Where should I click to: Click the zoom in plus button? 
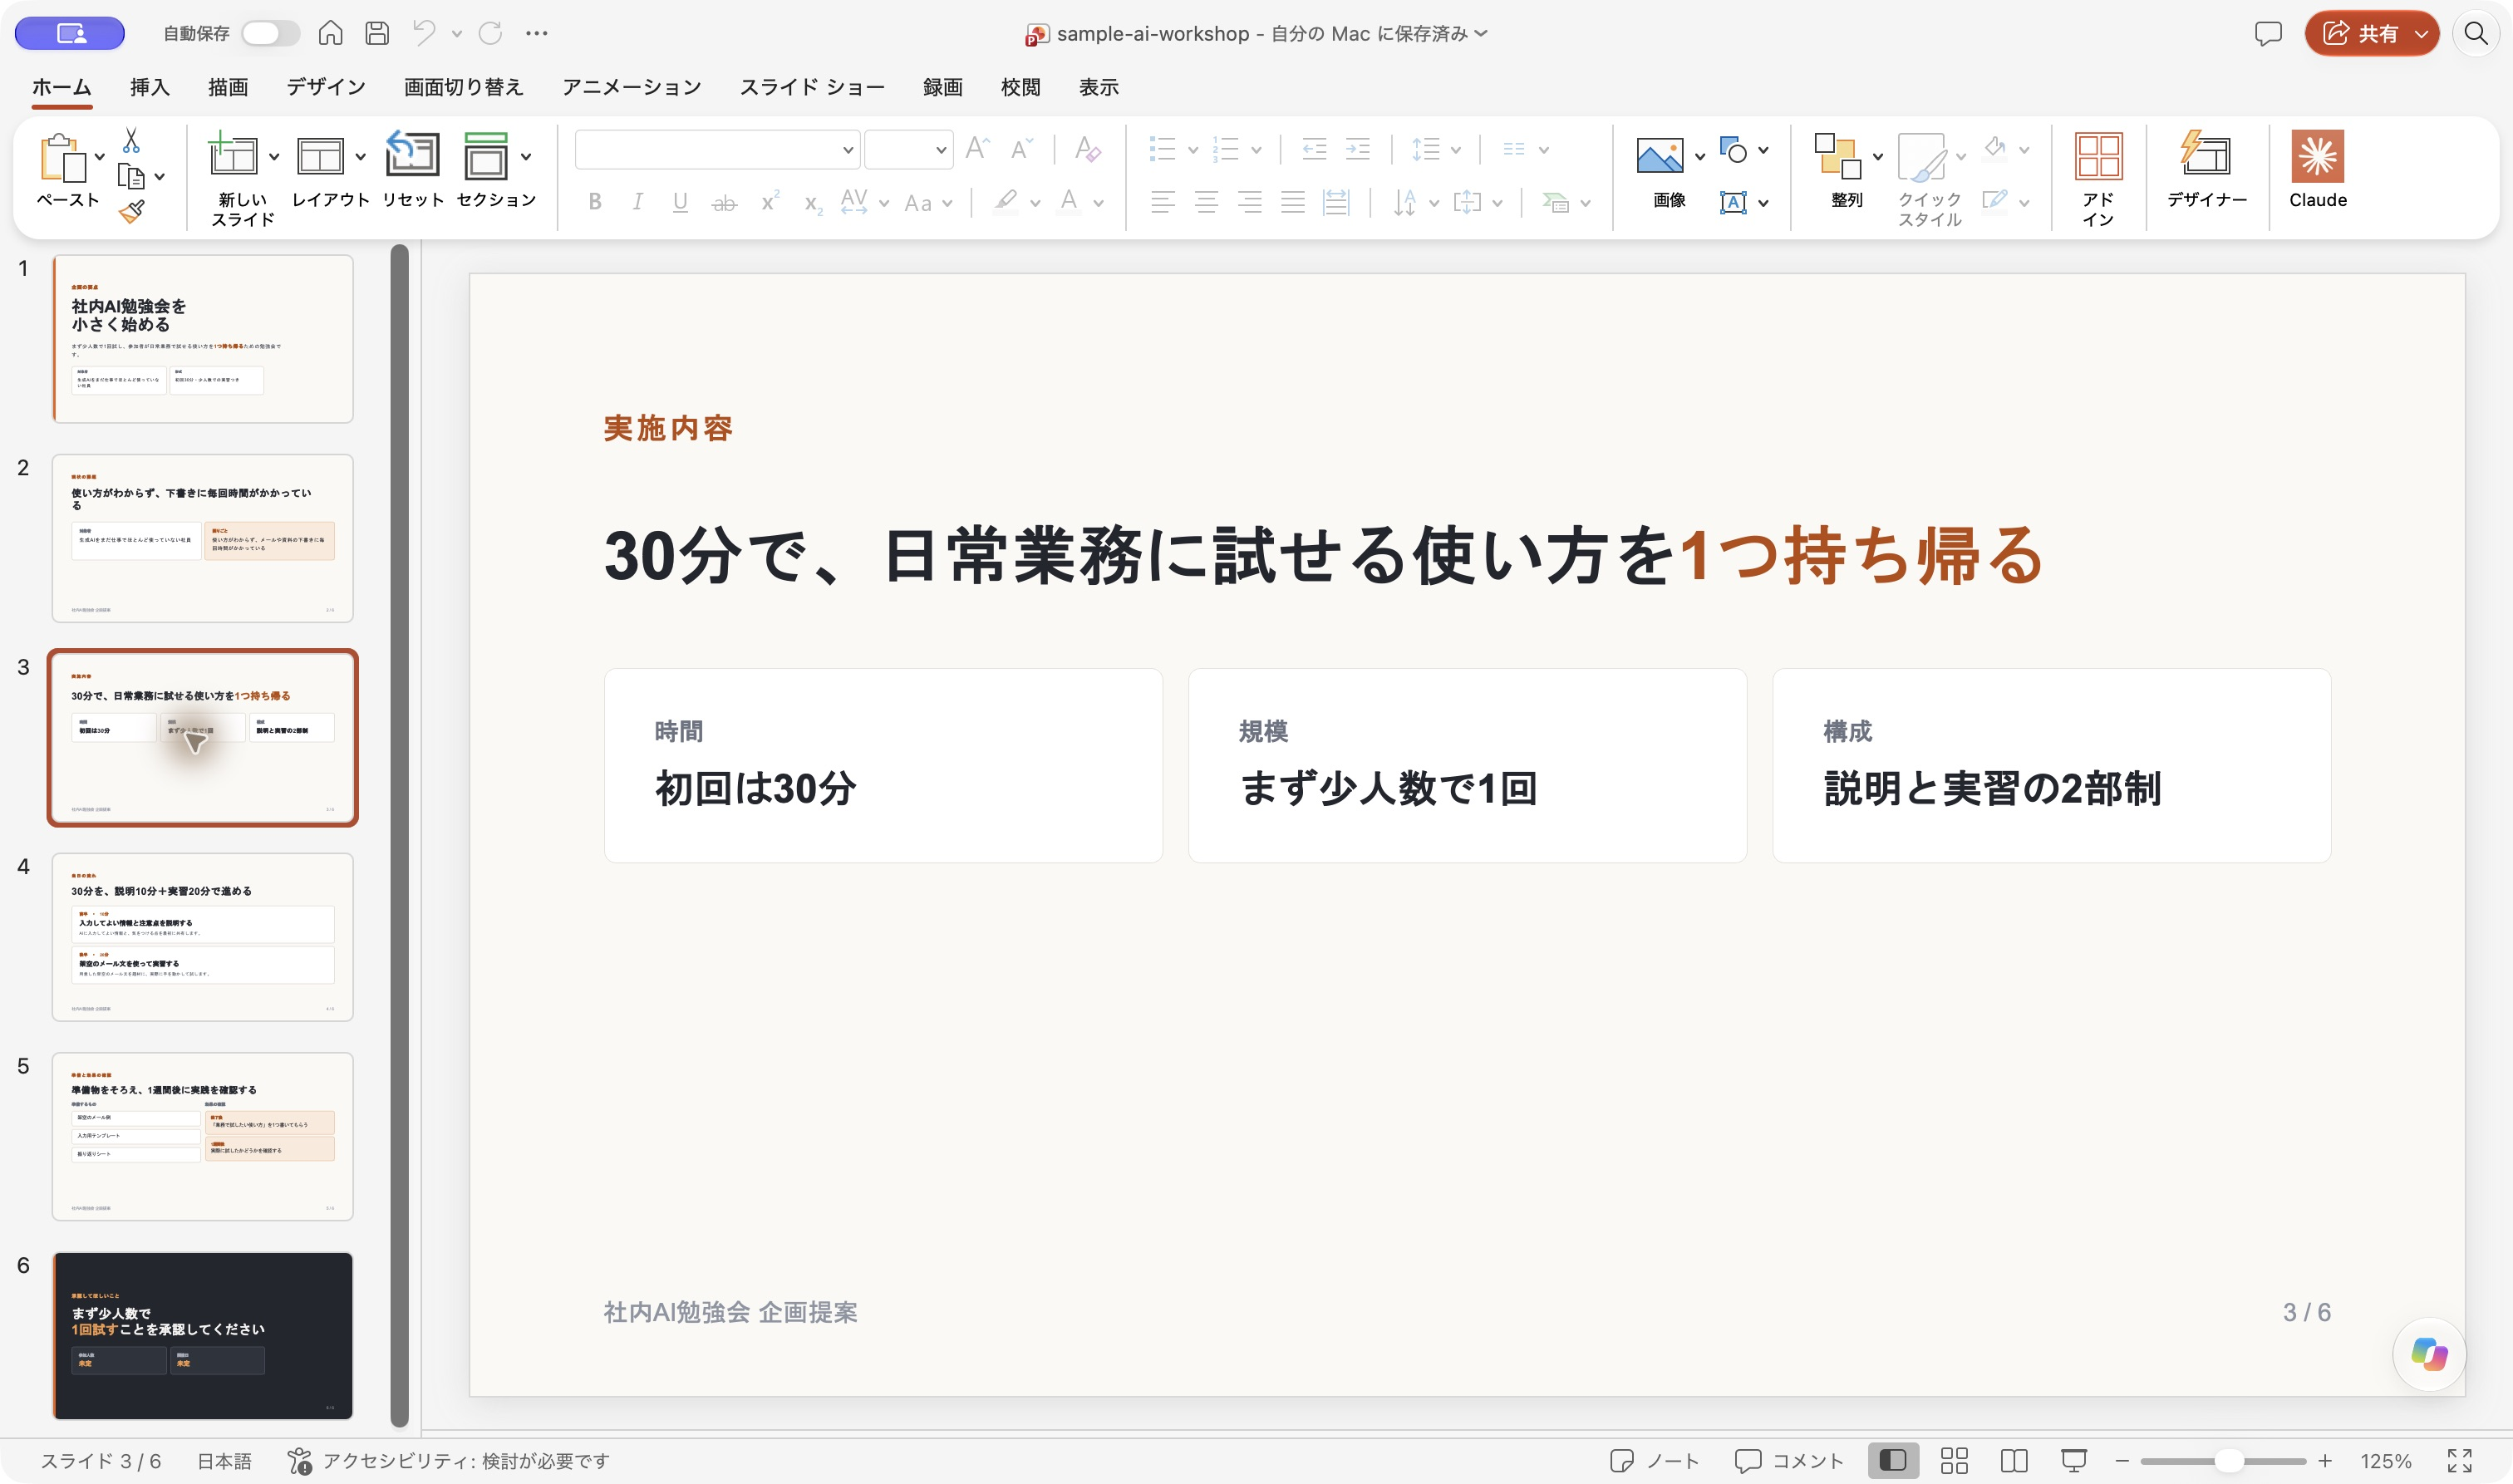click(2325, 1461)
